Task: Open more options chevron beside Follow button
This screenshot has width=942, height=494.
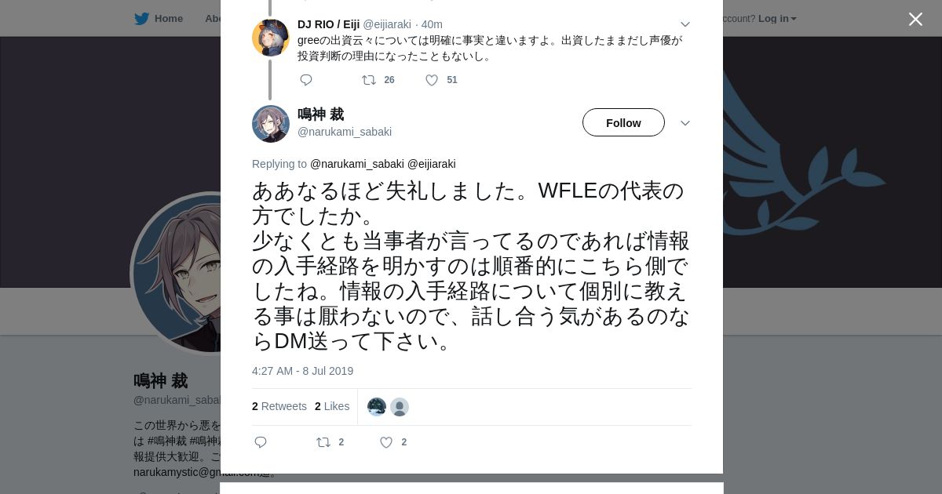Action: (685, 123)
